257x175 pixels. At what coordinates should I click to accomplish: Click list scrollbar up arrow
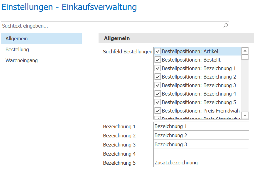245,51
